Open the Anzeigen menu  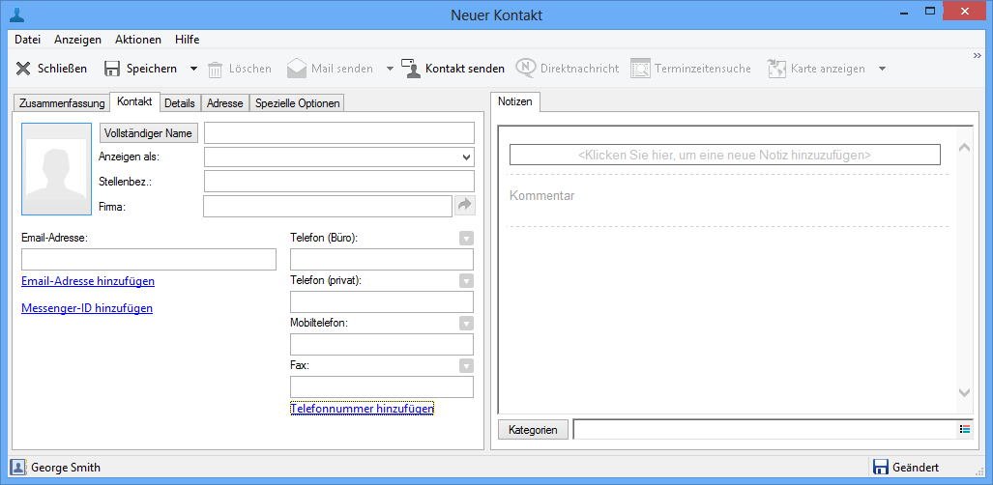[78, 40]
